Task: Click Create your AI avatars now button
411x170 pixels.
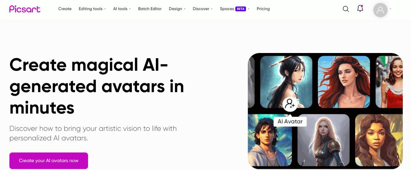Action: coord(49,160)
